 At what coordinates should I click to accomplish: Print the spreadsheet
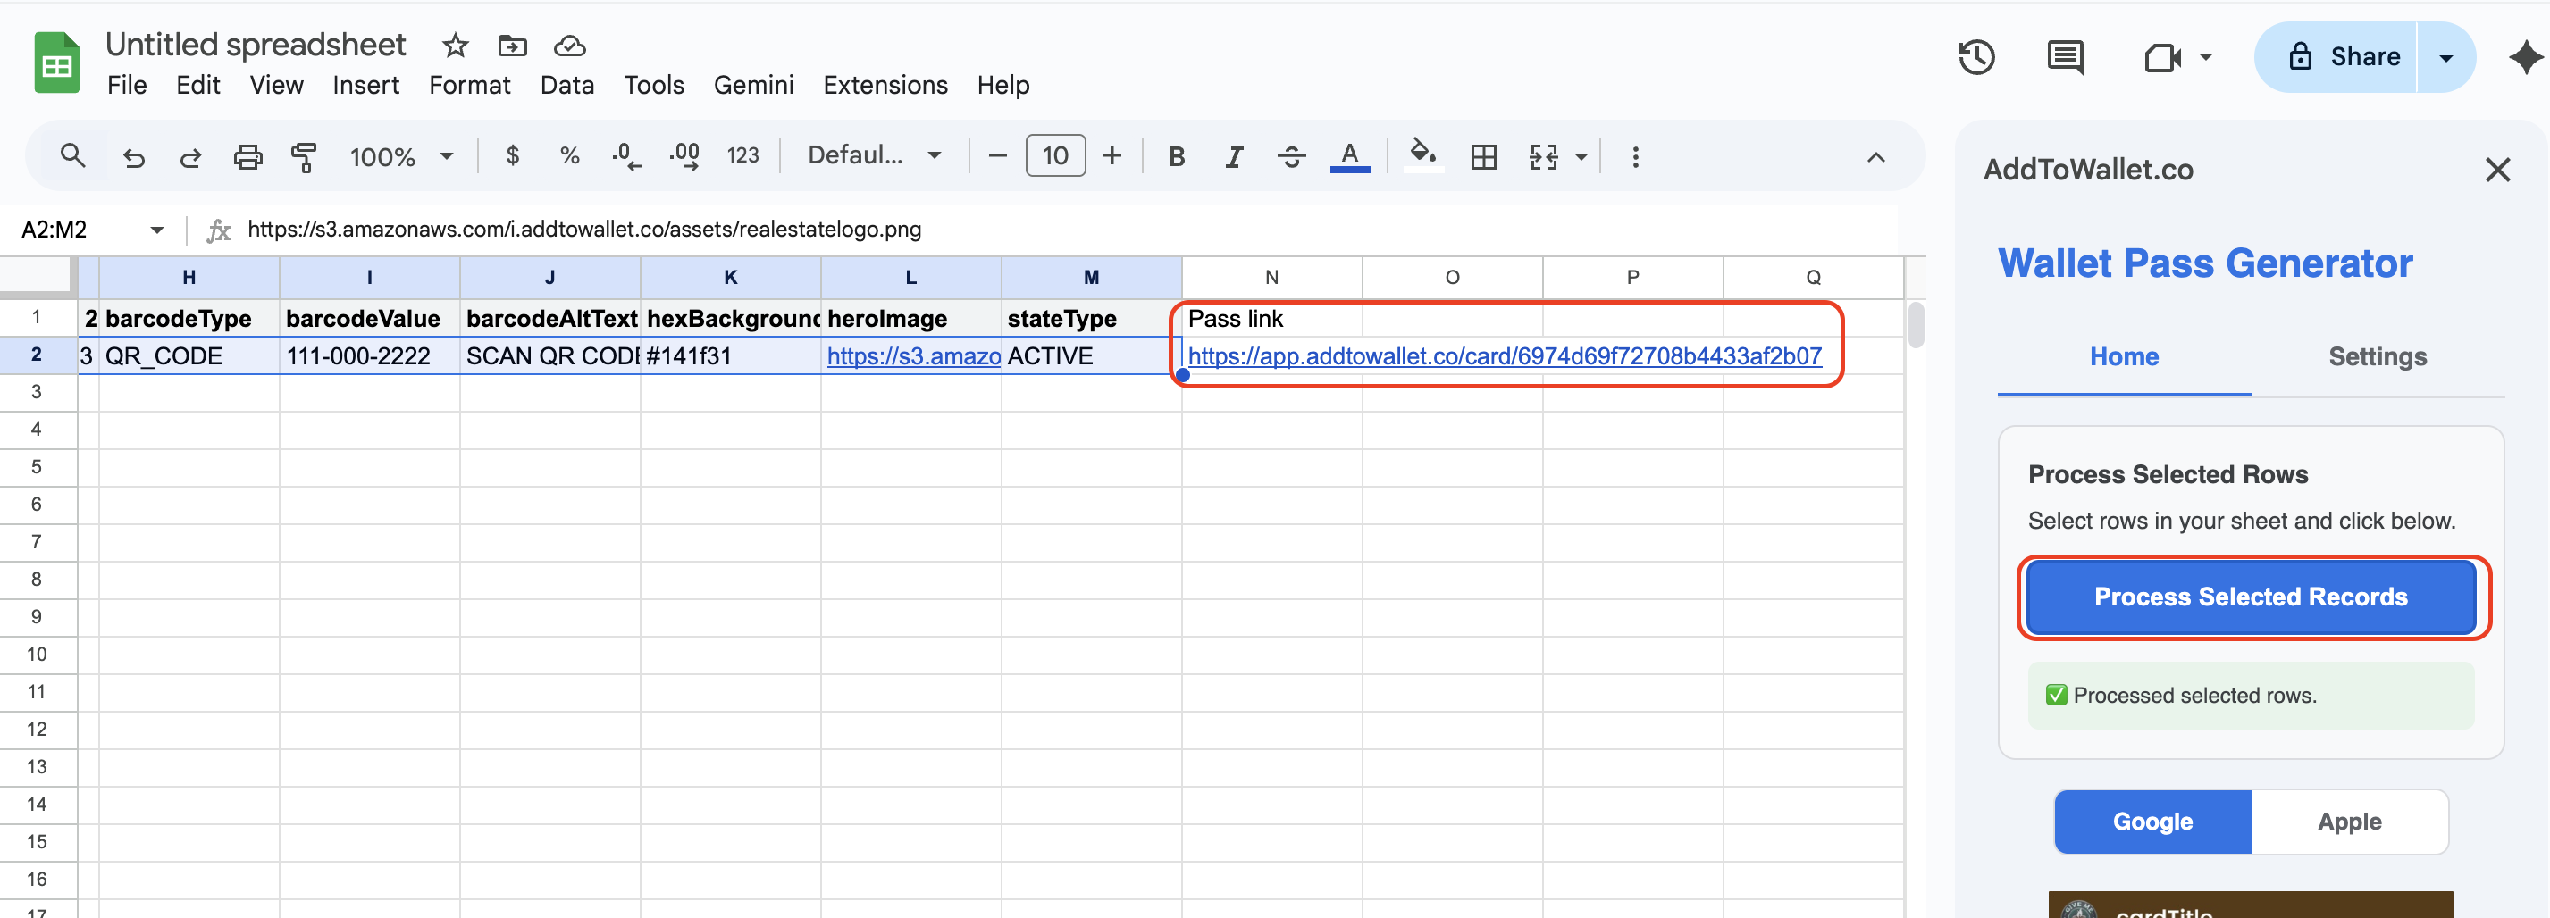247,156
